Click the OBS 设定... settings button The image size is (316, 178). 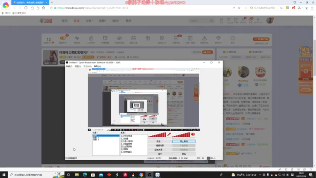click(160, 142)
